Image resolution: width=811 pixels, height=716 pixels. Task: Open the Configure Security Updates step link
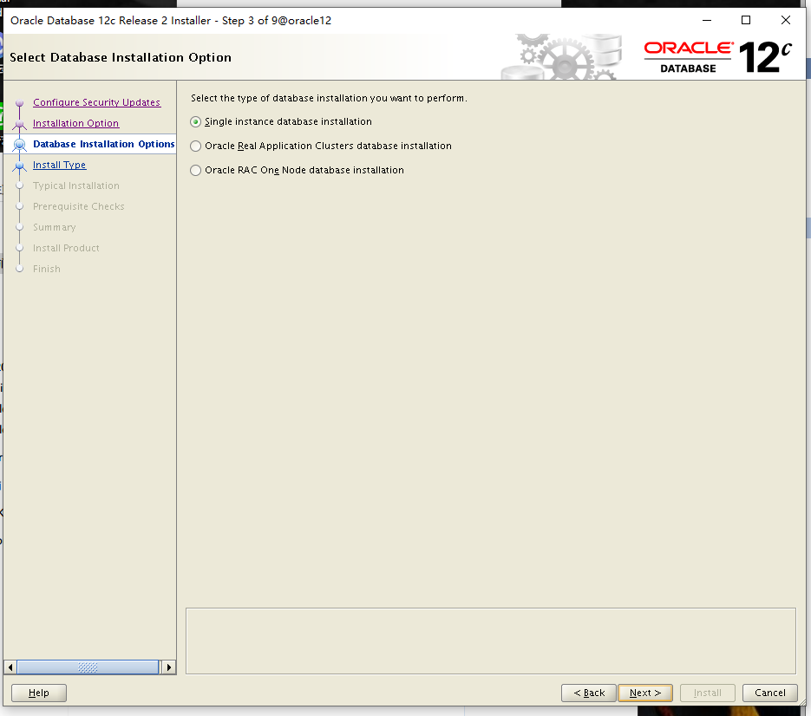click(97, 102)
